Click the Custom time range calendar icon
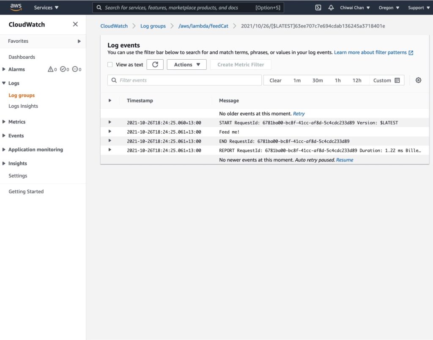The image size is (433, 340). (x=397, y=80)
